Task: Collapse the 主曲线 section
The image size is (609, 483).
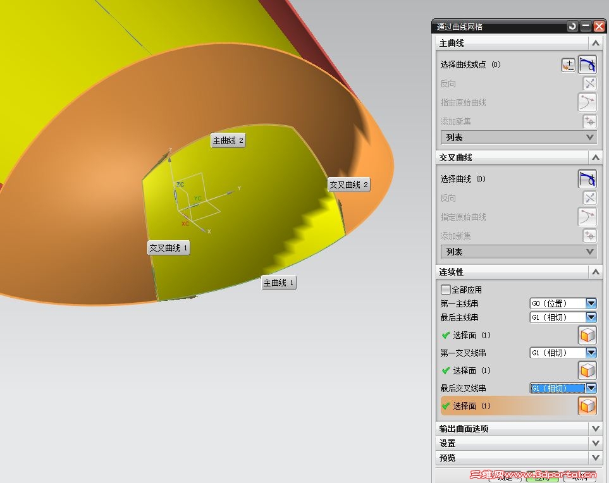Action: tap(596, 43)
